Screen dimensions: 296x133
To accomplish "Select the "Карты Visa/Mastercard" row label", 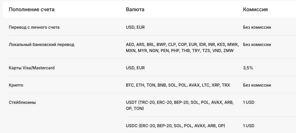I will click(x=31, y=68).
